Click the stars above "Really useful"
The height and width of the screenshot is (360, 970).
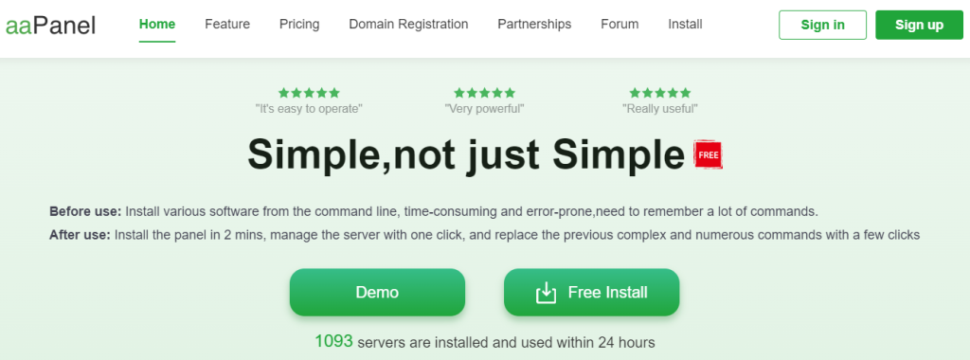[660, 93]
